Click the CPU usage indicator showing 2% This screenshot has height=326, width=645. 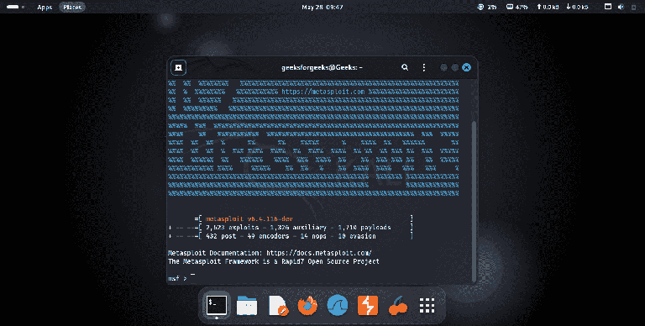[486, 7]
